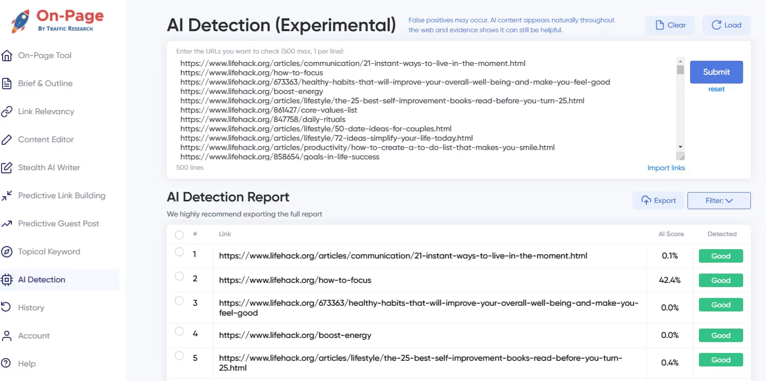Viewport: 766px width, 381px height.
Task: Click the Content Editor pencil icon
Action: pos(7,140)
